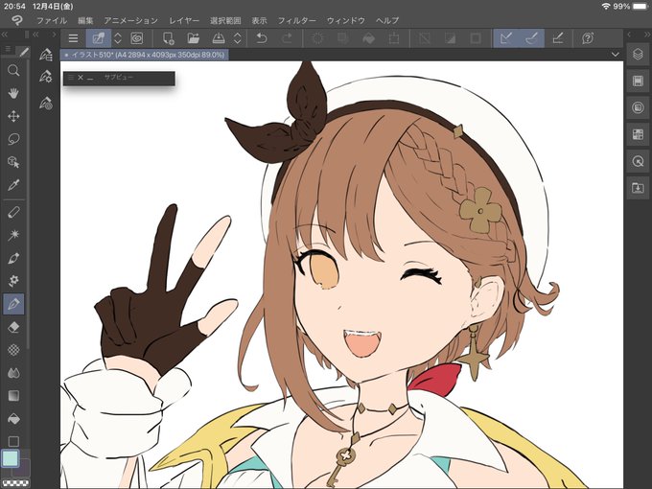Select the Object operation cube tool
Screen dimensions: 652x489
click(x=13, y=162)
